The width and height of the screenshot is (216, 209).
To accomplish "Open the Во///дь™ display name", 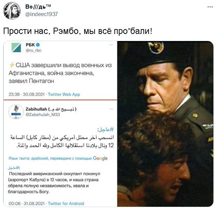I will [x=38, y=7].
